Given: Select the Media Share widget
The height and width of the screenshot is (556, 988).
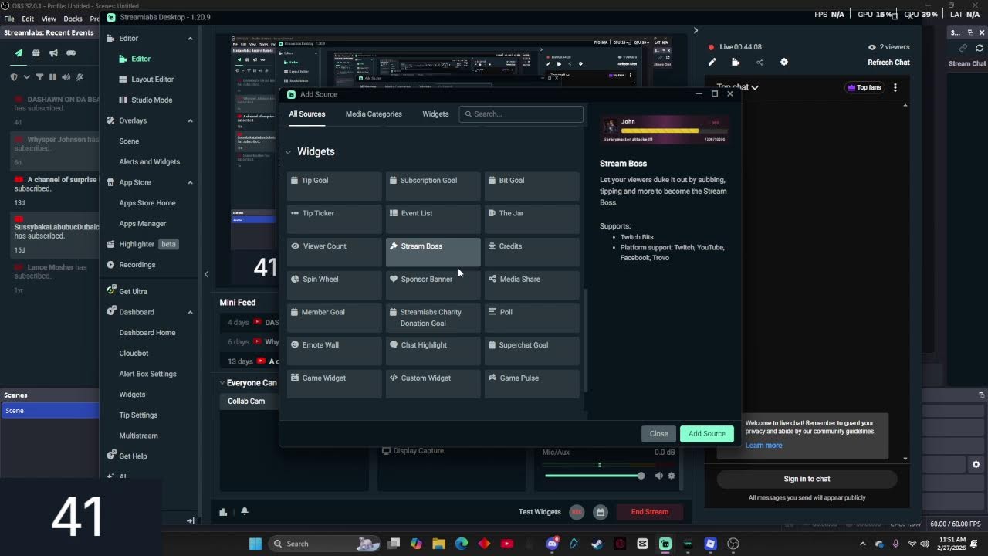Looking at the screenshot, I should coord(532,285).
